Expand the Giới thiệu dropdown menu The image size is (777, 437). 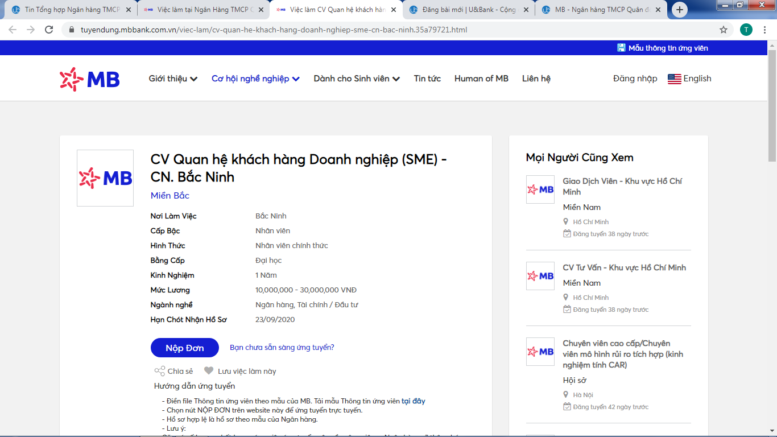click(x=173, y=79)
